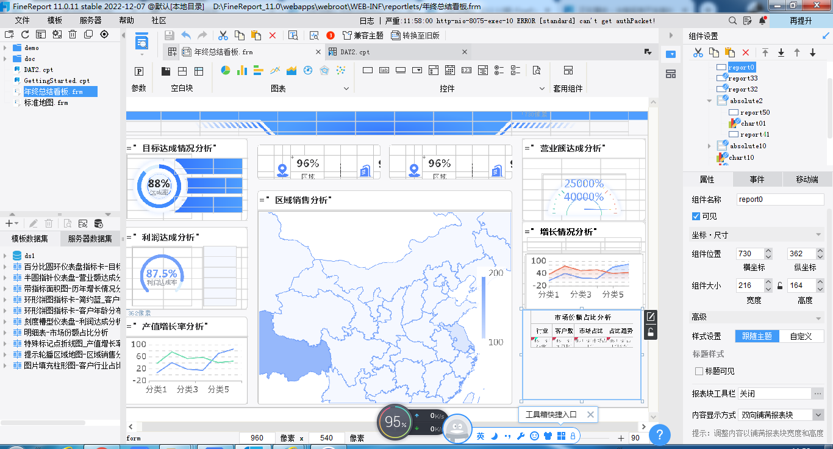
Task: Select 自定义 style setting option
Action: tap(801, 336)
